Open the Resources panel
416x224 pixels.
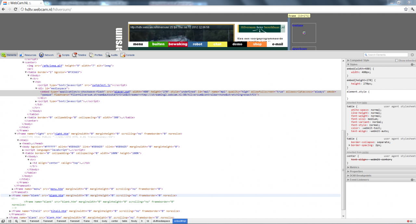(x=28, y=55)
